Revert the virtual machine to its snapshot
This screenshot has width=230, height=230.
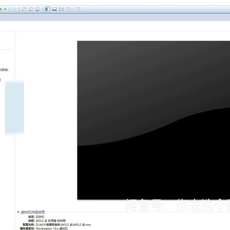[x=31, y=9]
